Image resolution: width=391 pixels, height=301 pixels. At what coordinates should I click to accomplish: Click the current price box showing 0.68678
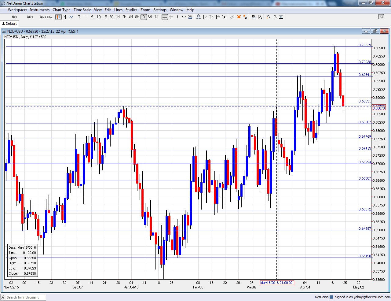[x=379, y=108]
